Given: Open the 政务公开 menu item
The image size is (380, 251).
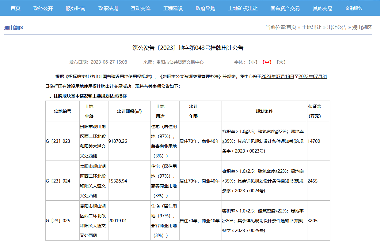Looking at the screenshot, I should click(43, 8).
